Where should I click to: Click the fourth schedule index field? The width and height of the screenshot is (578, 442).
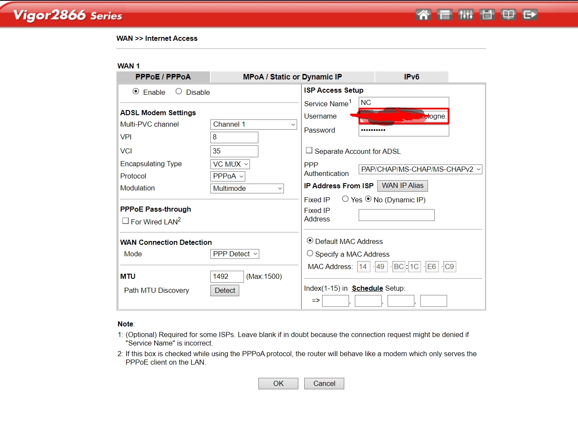433,301
